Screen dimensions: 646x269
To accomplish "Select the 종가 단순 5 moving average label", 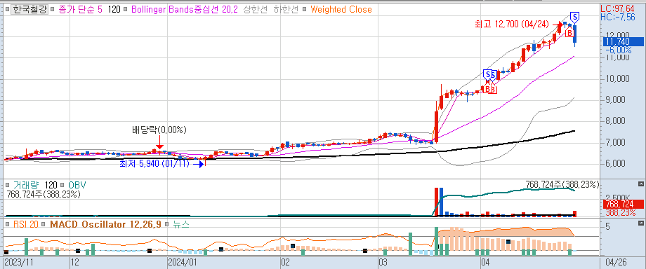I will pyautogui.click(x=80, y=10).
